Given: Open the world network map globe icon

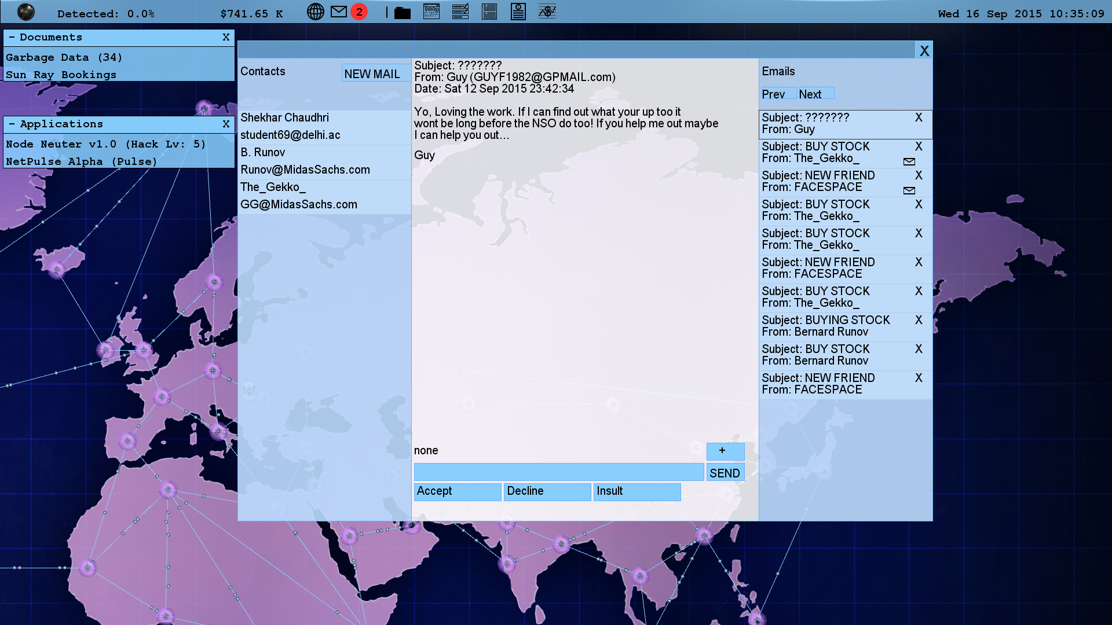Looking at the screenshot, I should click(316, 12).
